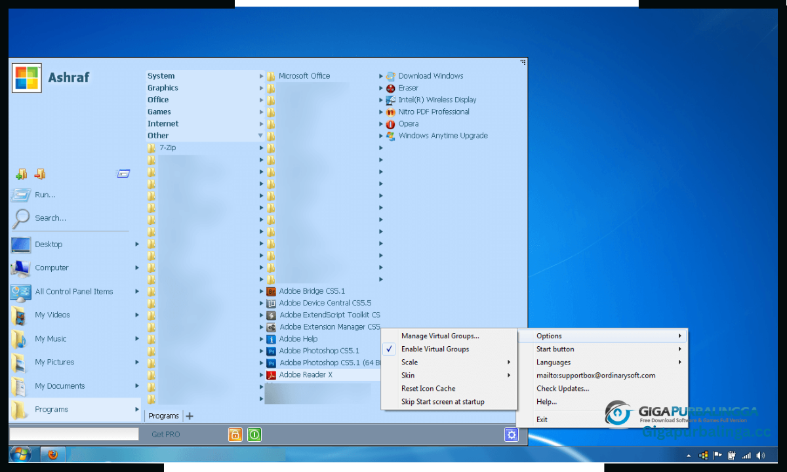This screenshot has height=472, width=787.
Task: Click the Computer icon
Action: (21, 268)
